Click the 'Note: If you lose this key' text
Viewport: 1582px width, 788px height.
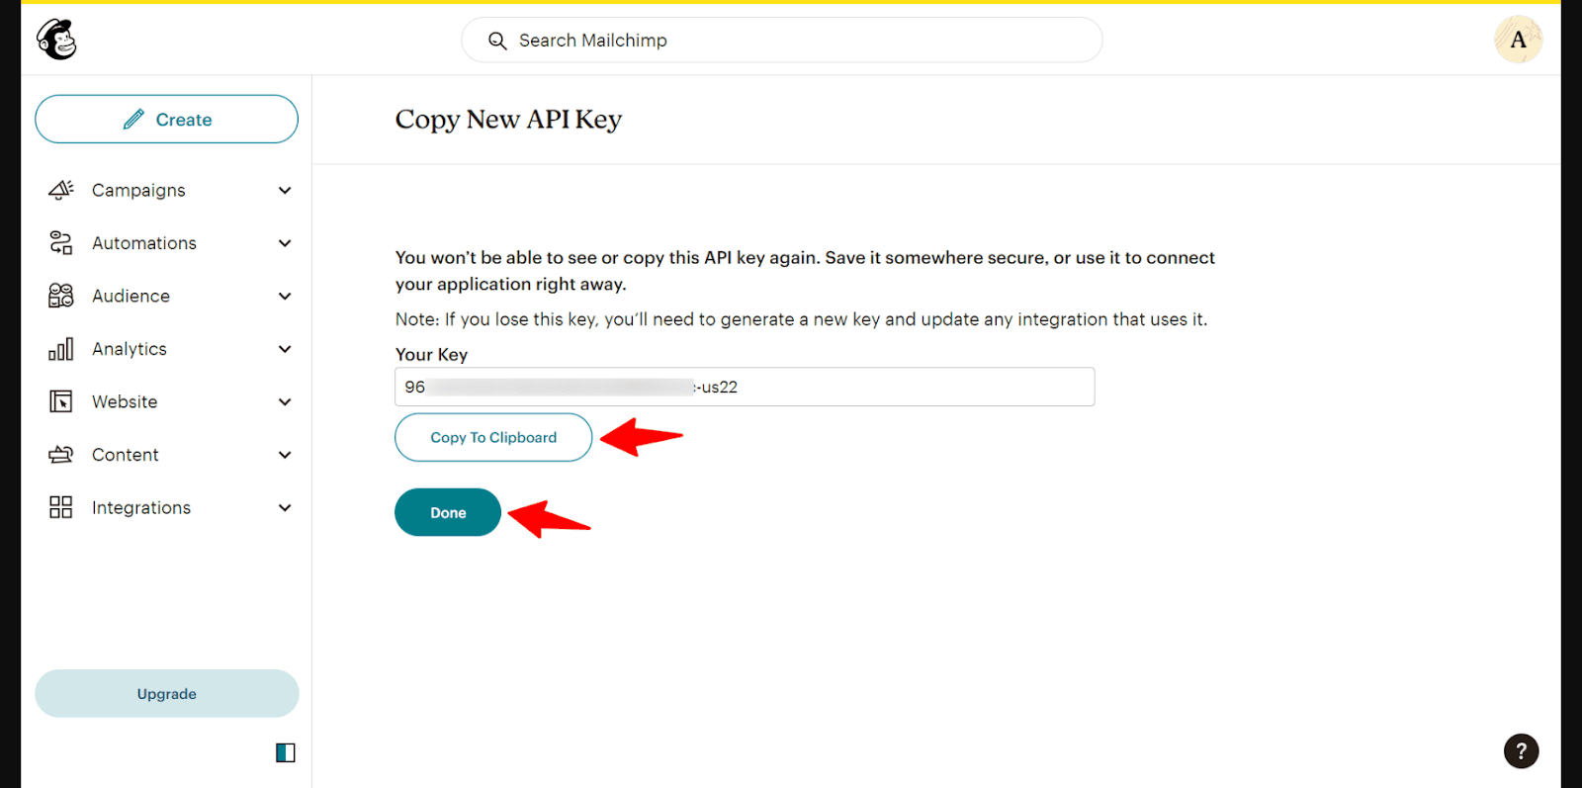click(x=801, y=319)
